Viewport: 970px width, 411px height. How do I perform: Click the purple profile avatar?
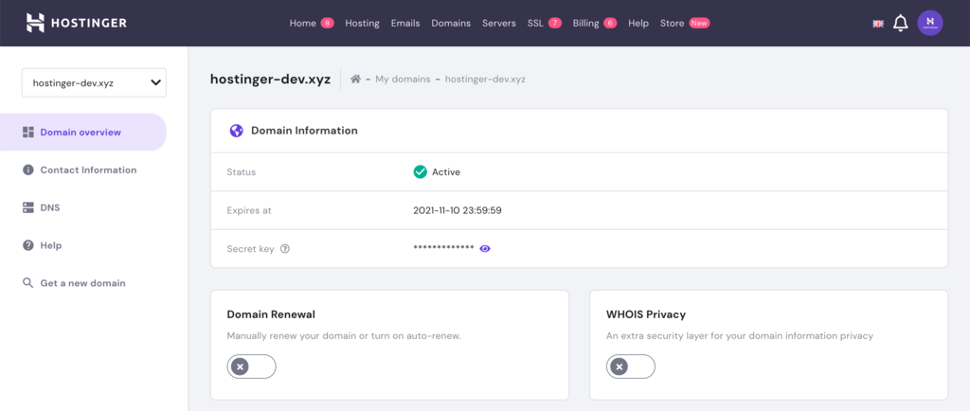pyautogui.click(x=930, y=23)
